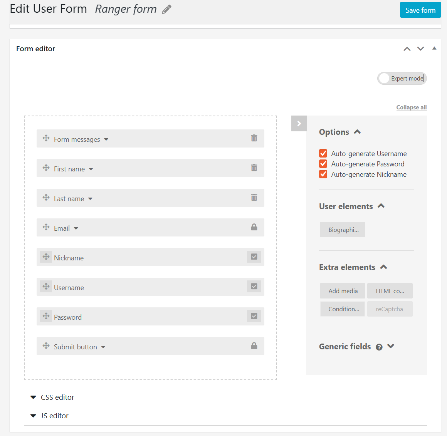Click the Form editor panel heading
447x436 pixels.
[x=35, y=49]
